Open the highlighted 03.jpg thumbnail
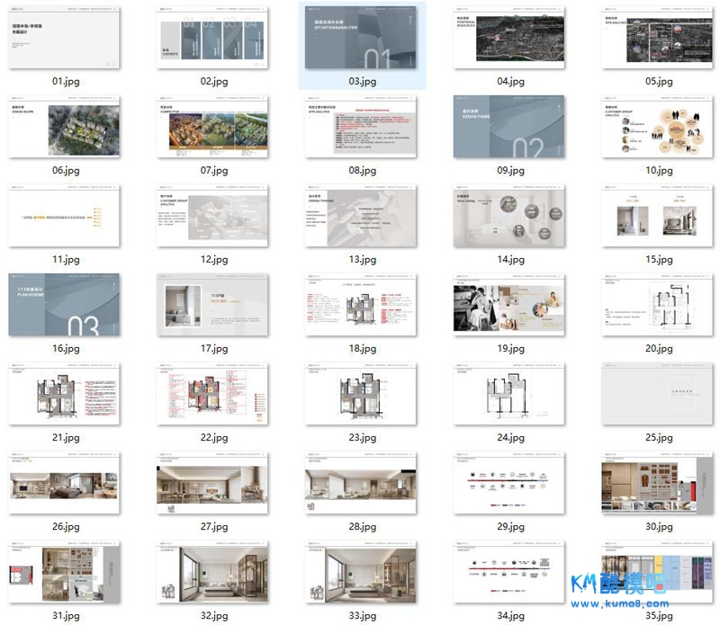Screen dimensions: 720x625 [362, 38]
